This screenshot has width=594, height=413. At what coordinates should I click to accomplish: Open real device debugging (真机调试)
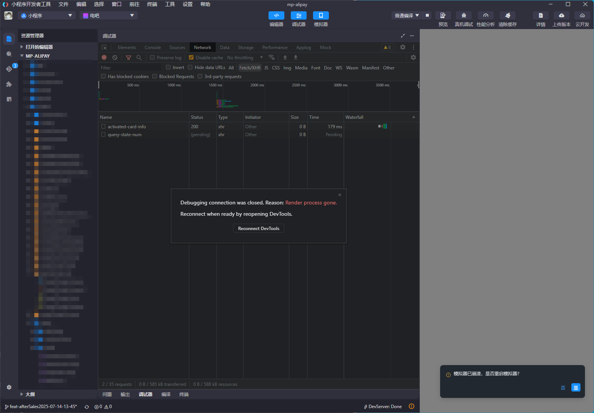click(464, 15)
